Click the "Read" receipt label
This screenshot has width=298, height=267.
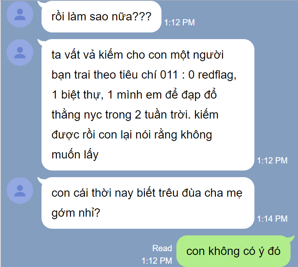click(162, 248)
